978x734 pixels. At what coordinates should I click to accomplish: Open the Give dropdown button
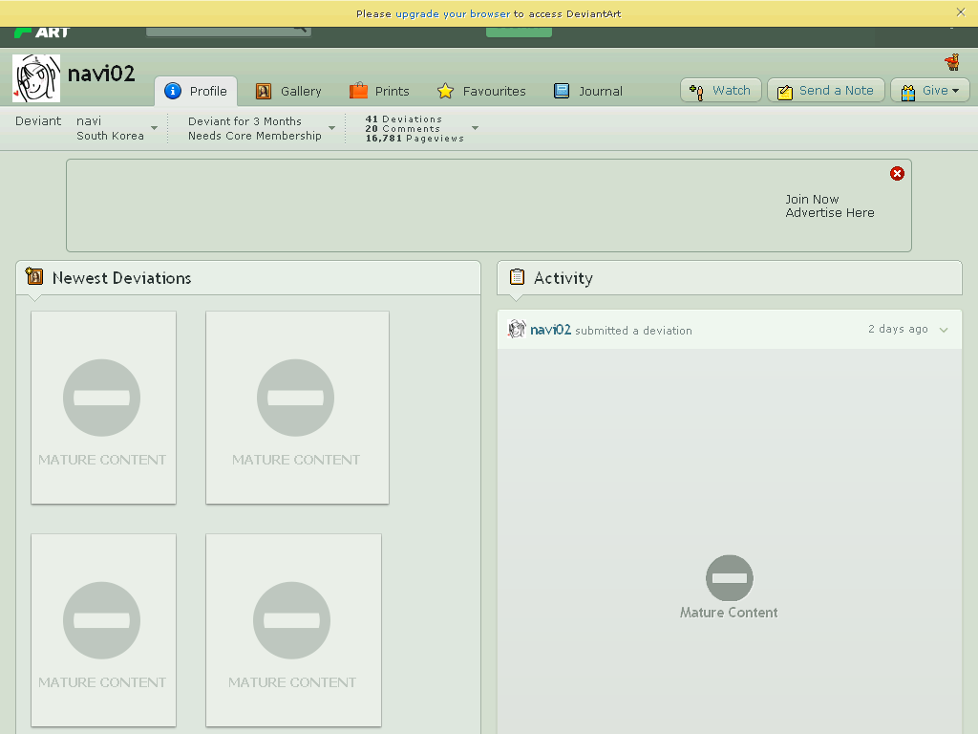(930, 91)
